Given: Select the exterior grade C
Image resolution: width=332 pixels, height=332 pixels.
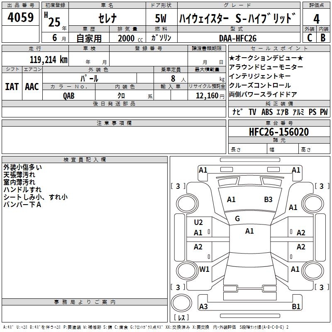Looking at the screenshot, I should point(310,38).
